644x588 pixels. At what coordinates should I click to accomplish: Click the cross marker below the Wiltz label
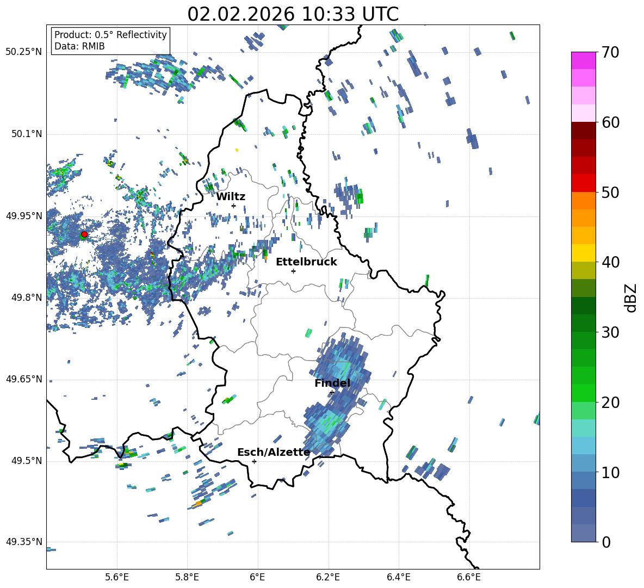[x=233, y=206]
